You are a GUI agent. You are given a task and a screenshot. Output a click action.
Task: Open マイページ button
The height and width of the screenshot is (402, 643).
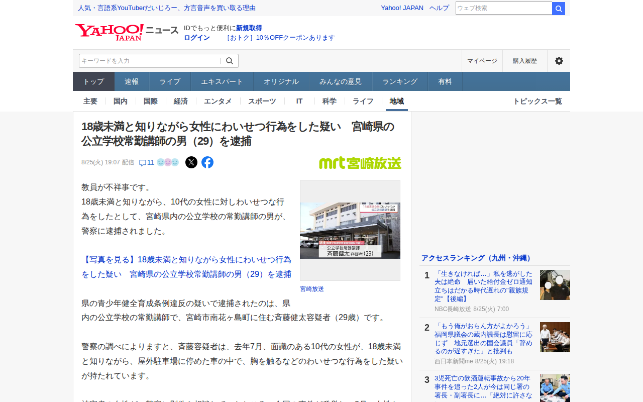[482, 61]
